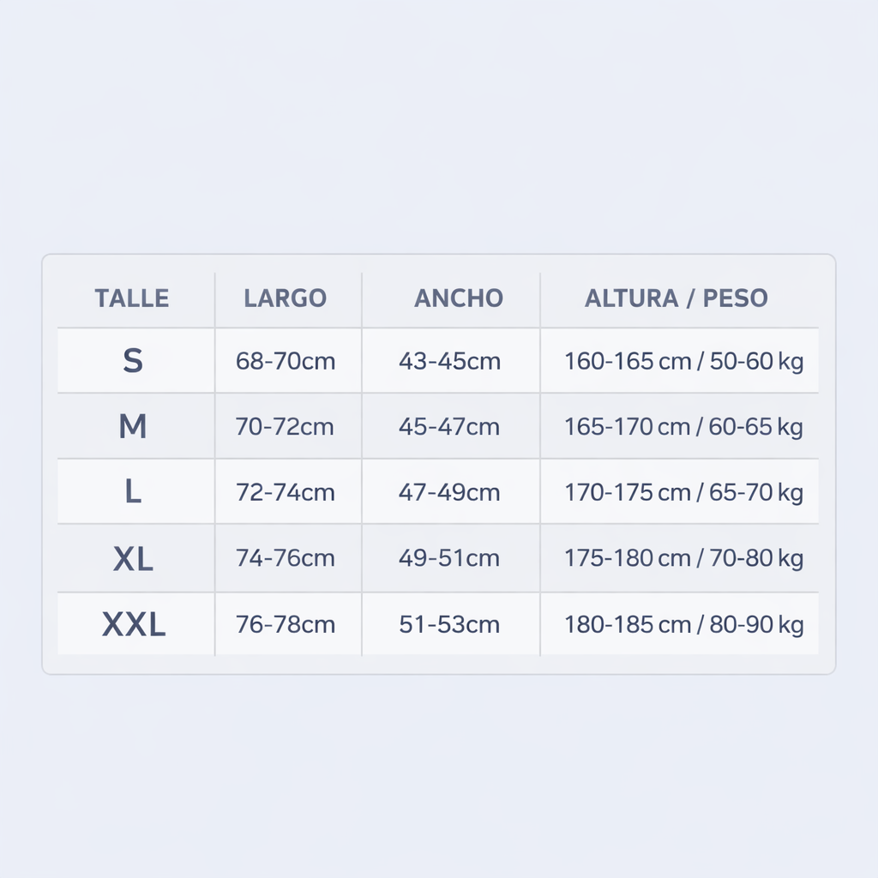Click the 165-170 cm / 60-65 kg cell

click(683, 426)
